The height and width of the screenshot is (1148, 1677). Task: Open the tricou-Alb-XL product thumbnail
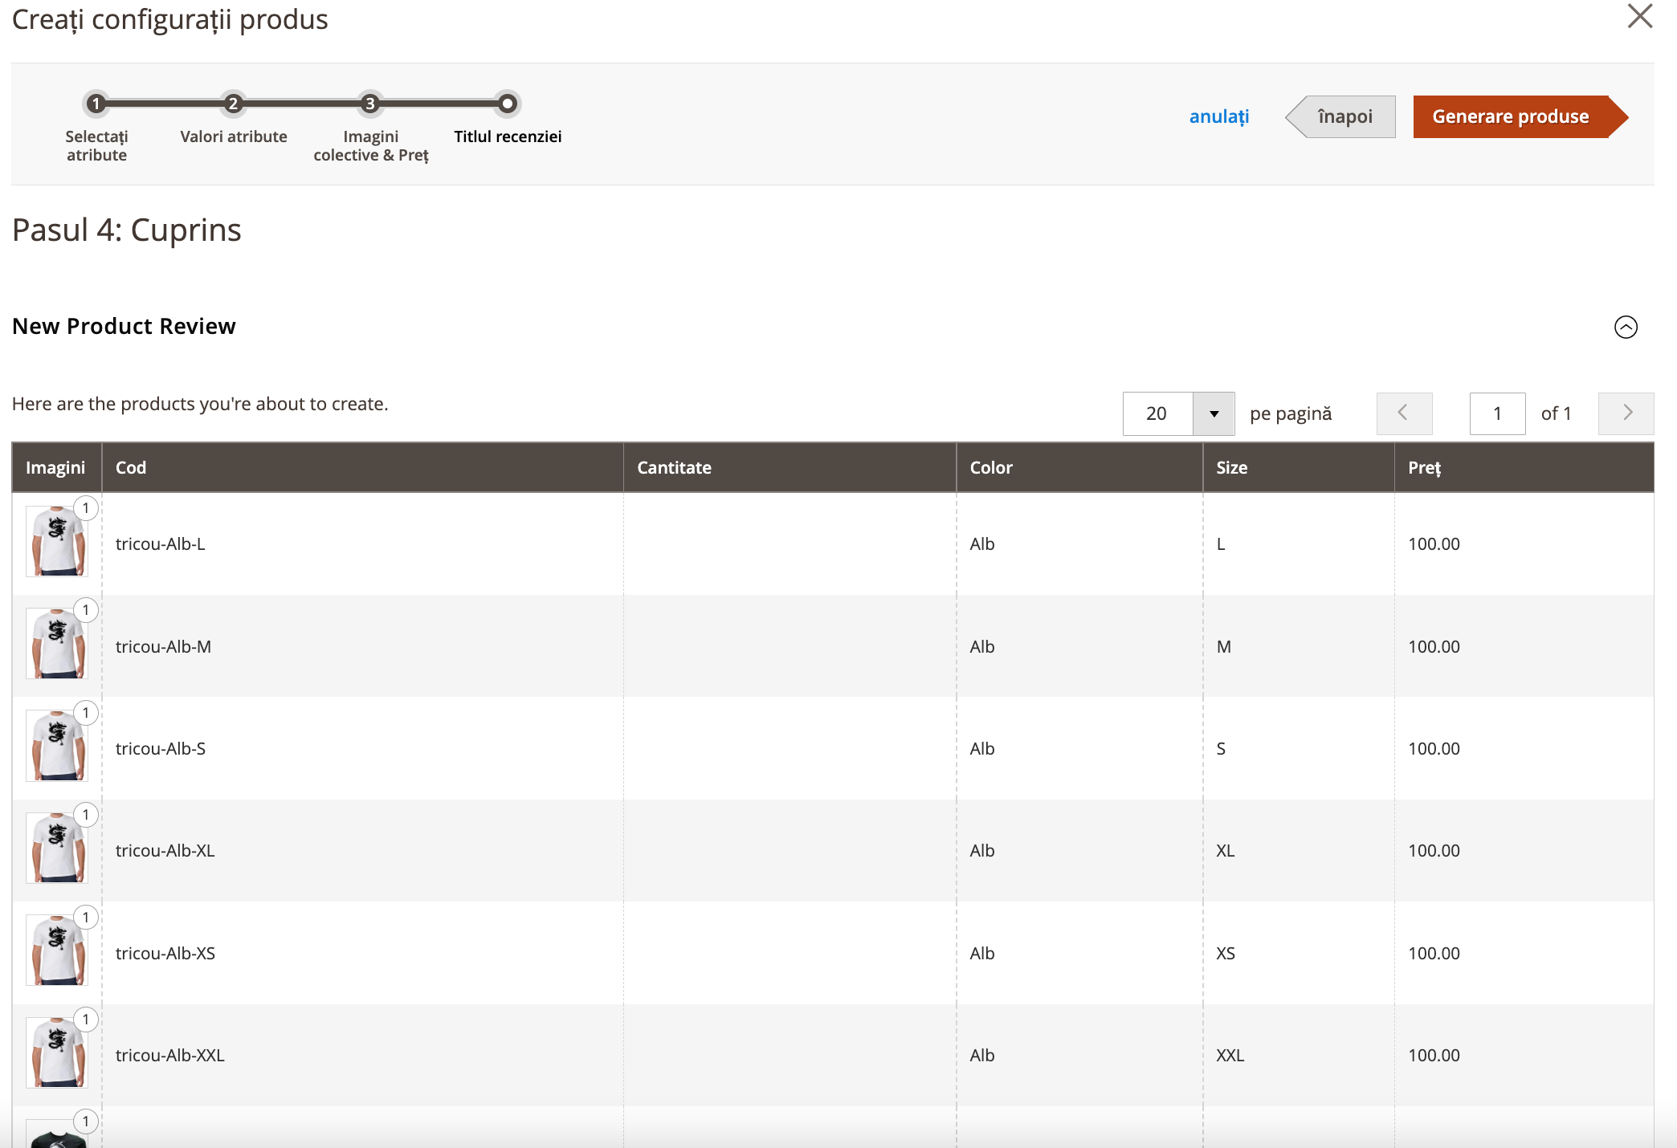tap(56, 848)
